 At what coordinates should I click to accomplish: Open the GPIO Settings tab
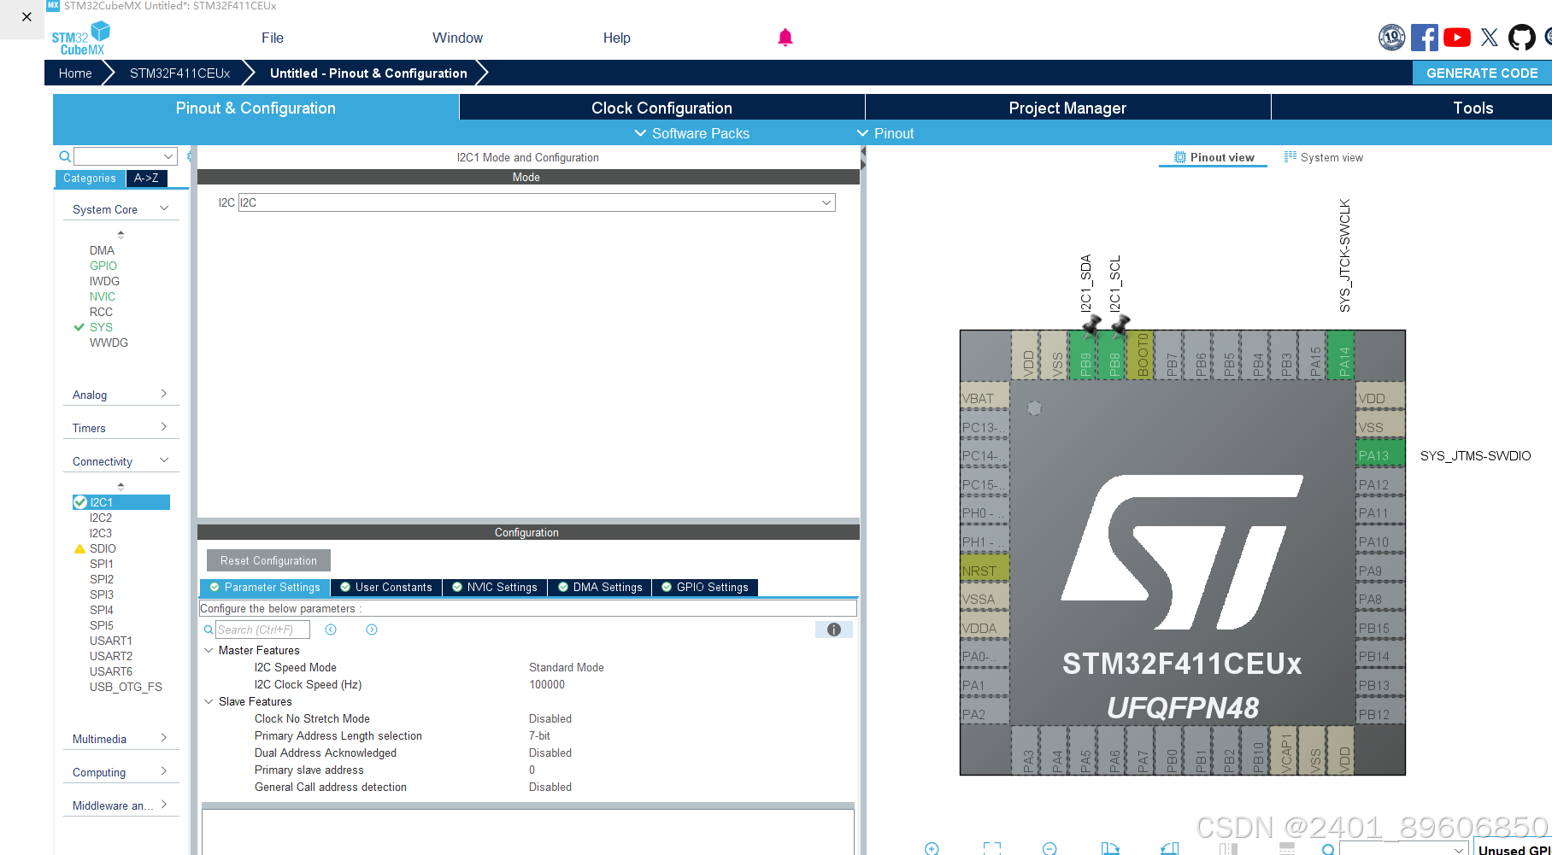coord(705,587)
